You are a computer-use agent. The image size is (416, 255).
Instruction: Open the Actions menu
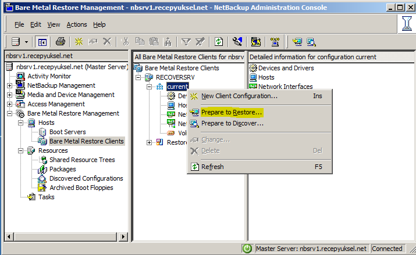[77, 24]
